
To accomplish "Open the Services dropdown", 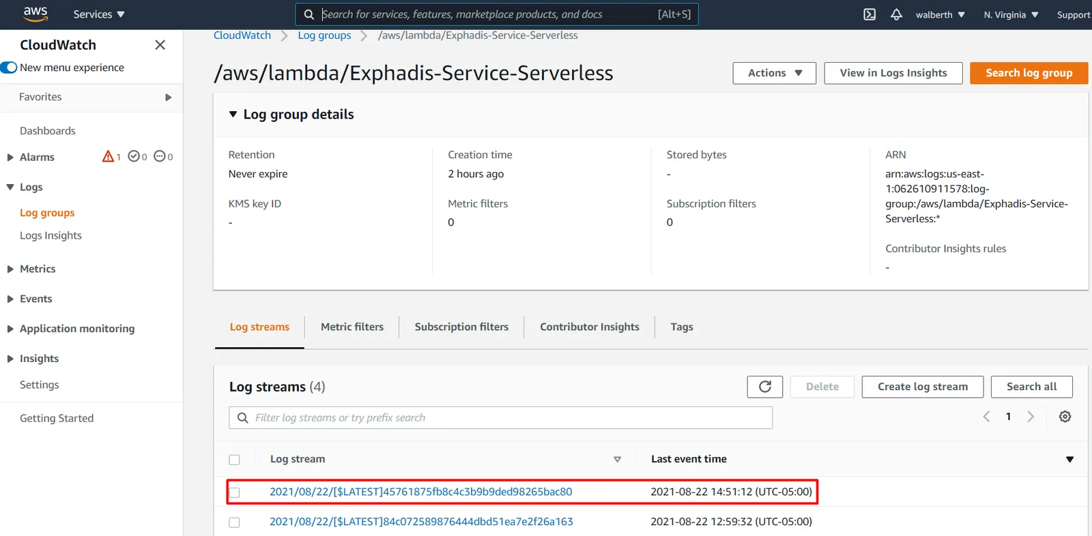I will click(99, 14).
